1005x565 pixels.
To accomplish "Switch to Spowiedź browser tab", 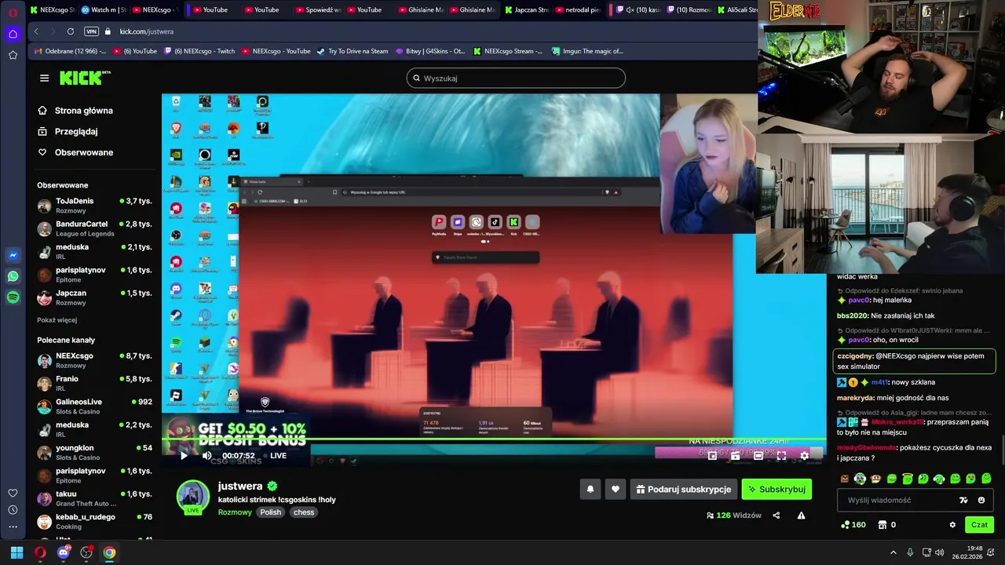I will click(x=320, y=10).
